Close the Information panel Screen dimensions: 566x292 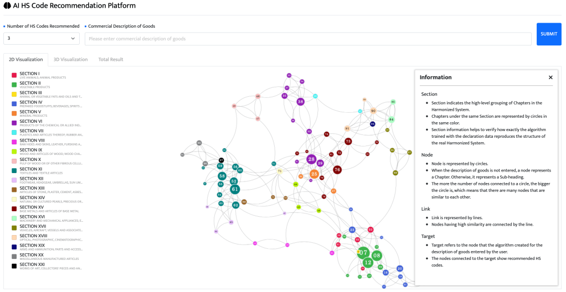point(550,77)
